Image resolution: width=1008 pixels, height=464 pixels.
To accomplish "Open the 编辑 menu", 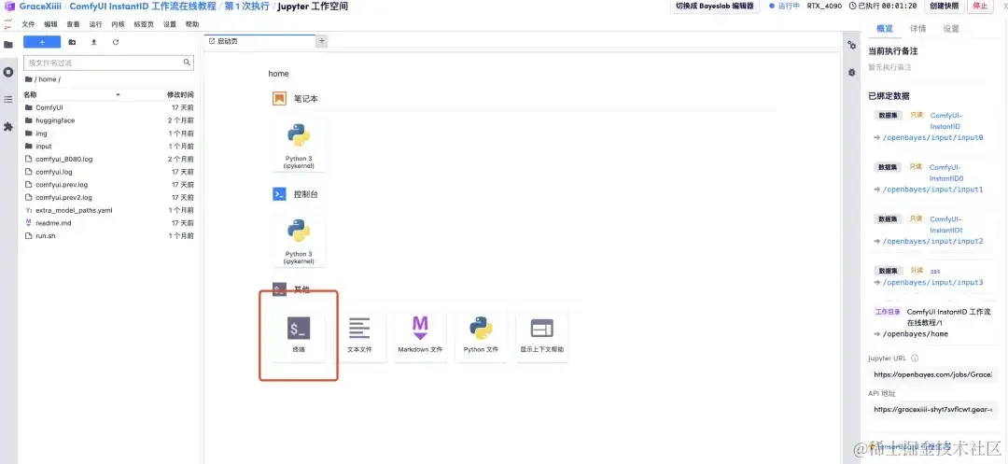I will point(50,24).
